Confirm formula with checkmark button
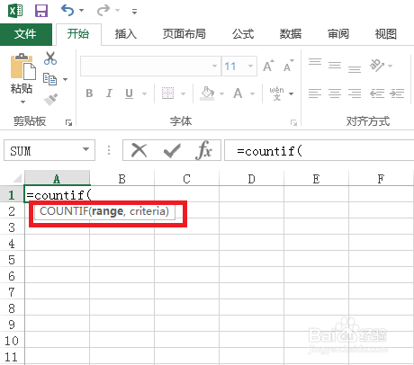The width and height of the screenshot is (414, 365). [172, 150]
